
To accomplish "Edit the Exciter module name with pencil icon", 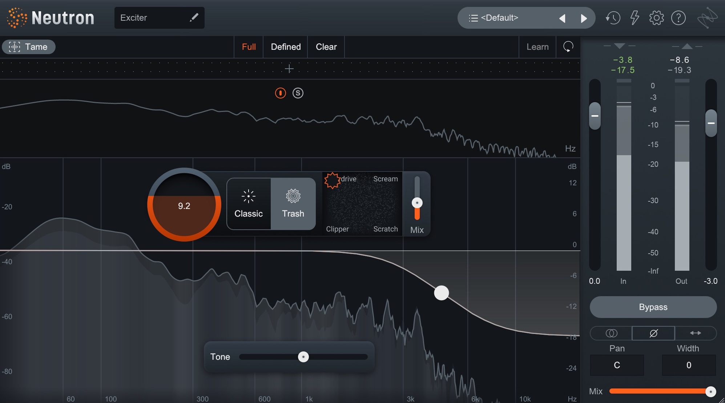I will pyautogui.click(x=194, y=17).
